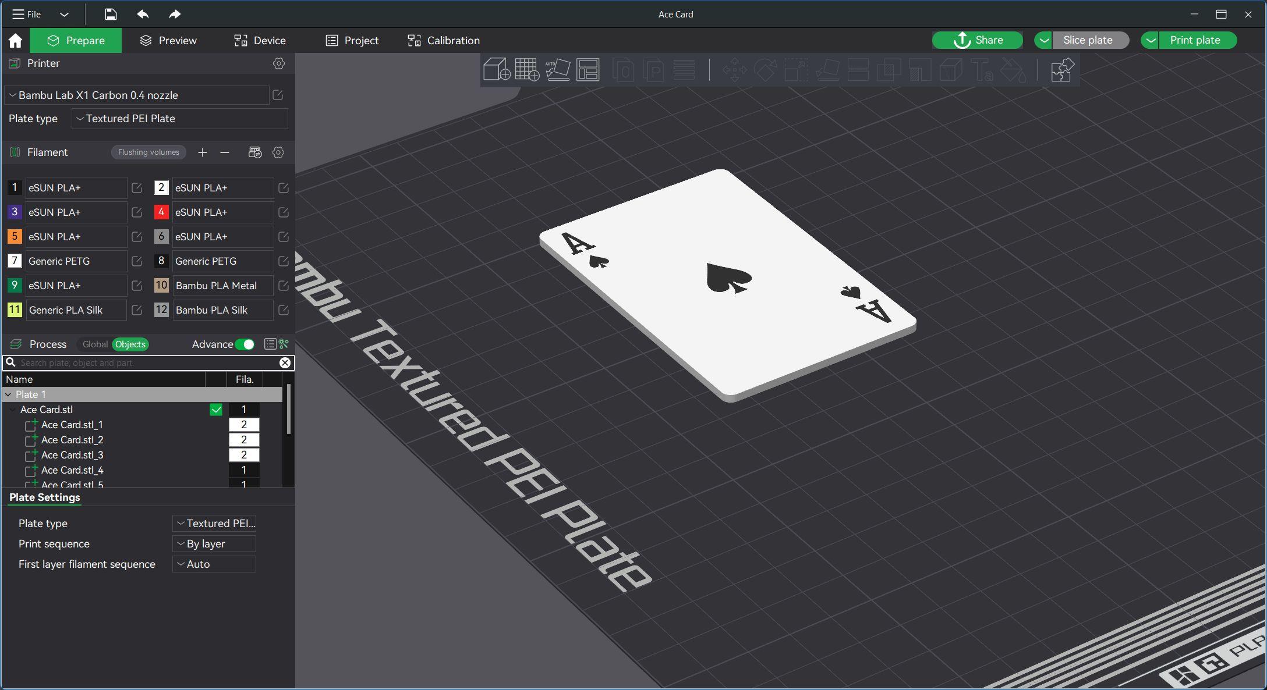Screen dimensions: 1267x690
Task: Switch to Objects tab in Process panel
Action: 130,344
